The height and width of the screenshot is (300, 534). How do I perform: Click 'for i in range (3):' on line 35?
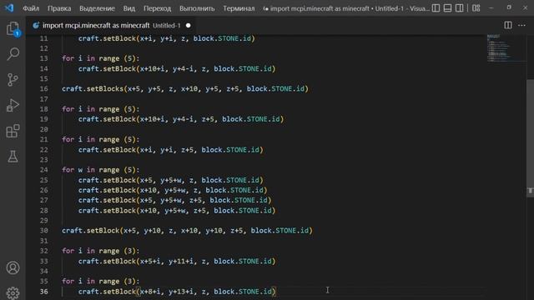coord(101,282)
